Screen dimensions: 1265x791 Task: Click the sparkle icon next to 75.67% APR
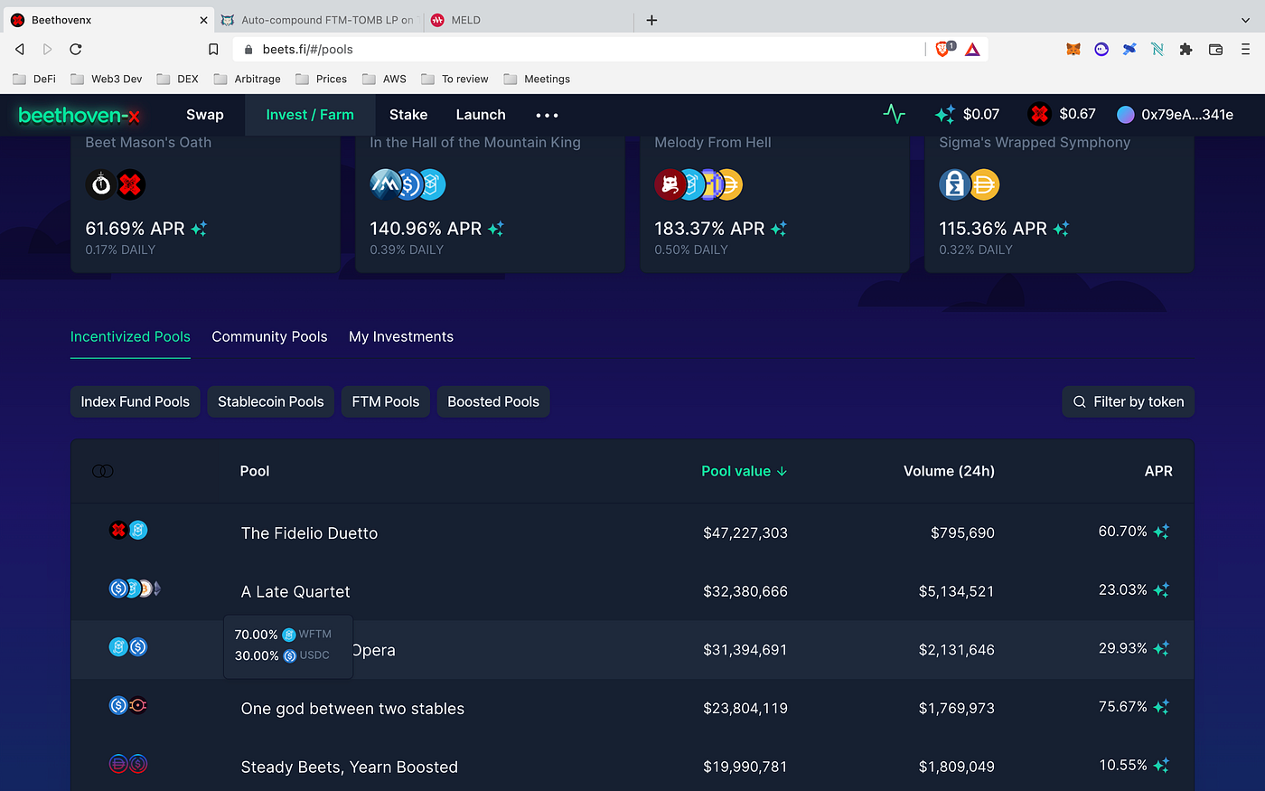tap(1161, 707)
